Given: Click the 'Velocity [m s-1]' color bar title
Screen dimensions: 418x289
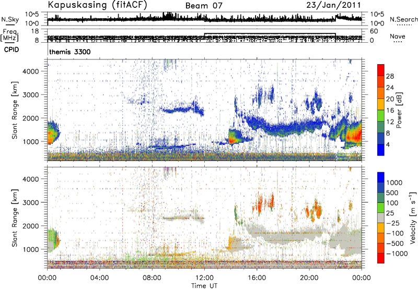Looking at the screenshot, I should (x=413, y=218).
